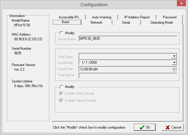
Task: Click the serial number value 9835
Action: (18, 53)
